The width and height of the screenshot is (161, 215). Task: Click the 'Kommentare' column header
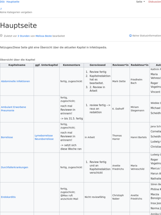click(x=71, y=65)
